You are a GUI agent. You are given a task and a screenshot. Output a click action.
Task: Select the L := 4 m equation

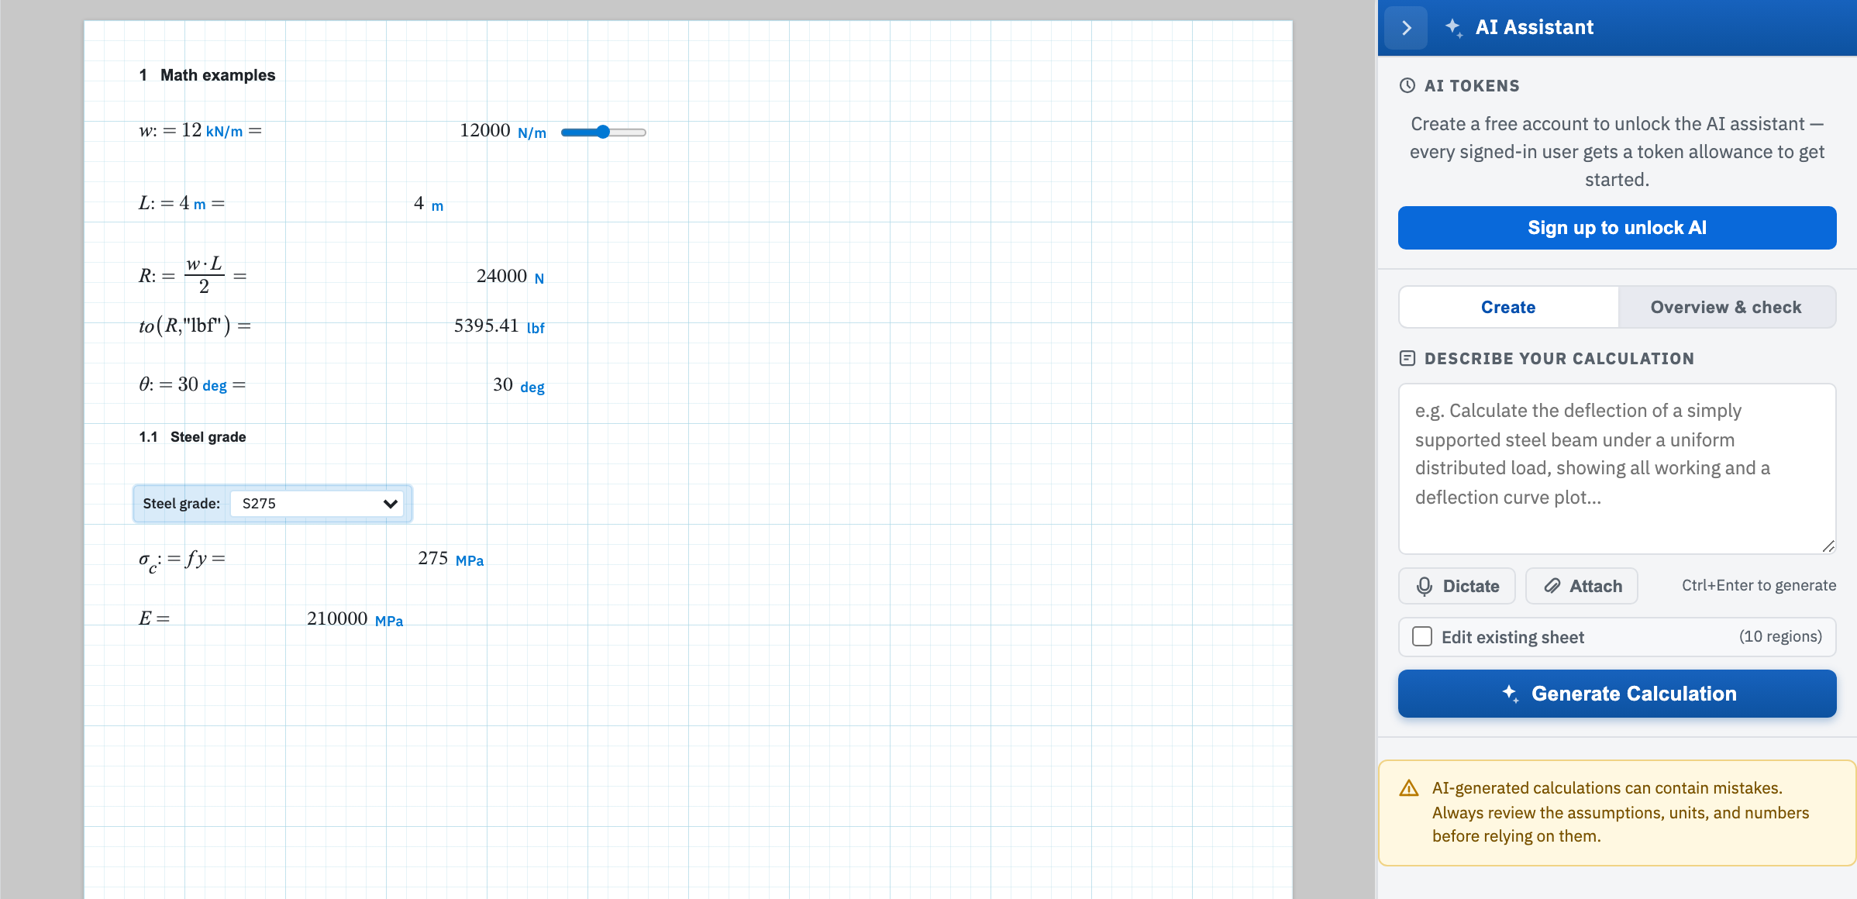coord(181,203)
